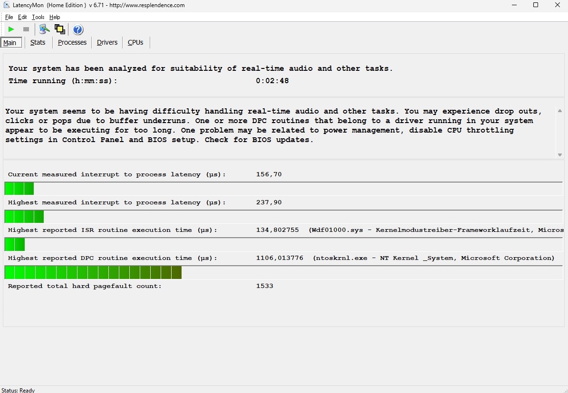This screenshot has width=568, height=393.
Task: Maximize the LatencyMon window
Action: coord(536,5)
